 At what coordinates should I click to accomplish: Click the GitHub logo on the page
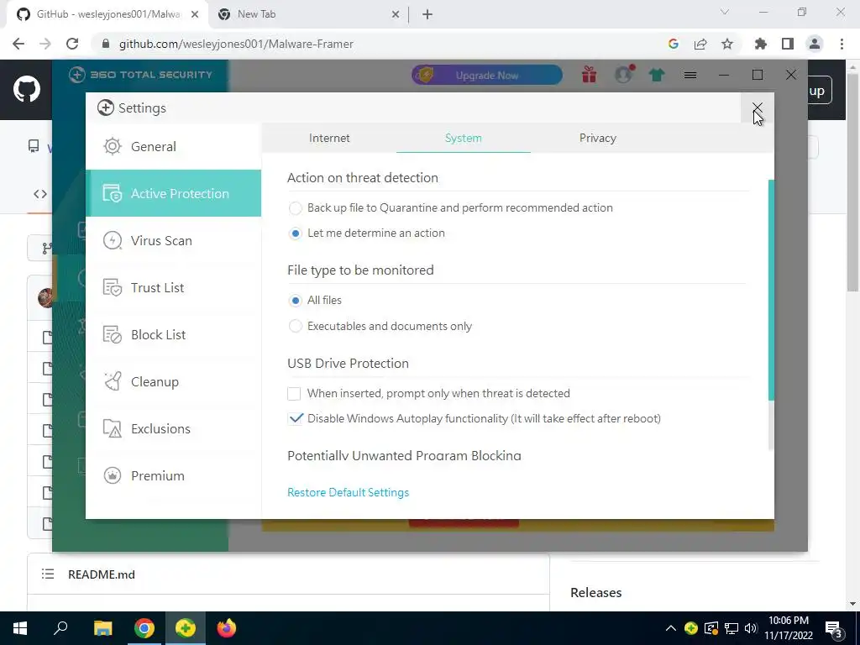coord(26,89)
